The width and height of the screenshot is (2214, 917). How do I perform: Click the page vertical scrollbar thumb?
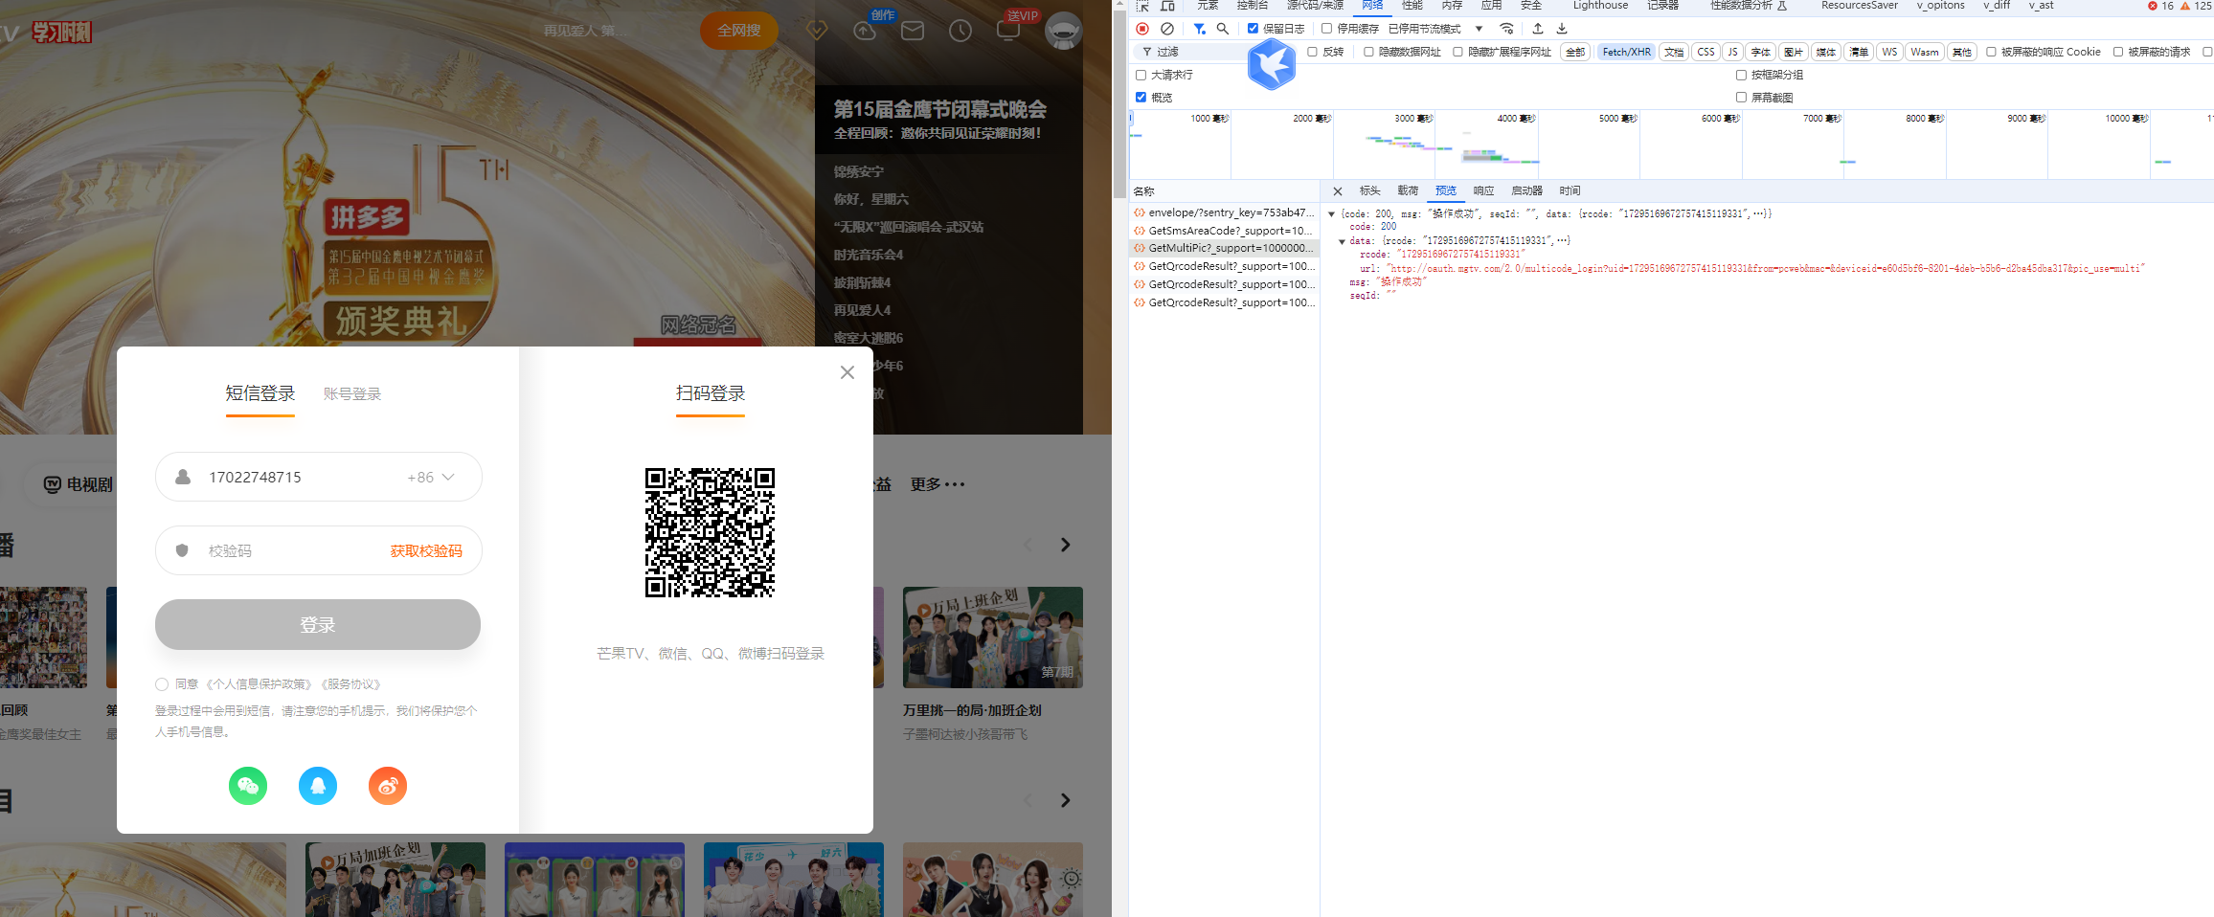[x=1119, y=105]
